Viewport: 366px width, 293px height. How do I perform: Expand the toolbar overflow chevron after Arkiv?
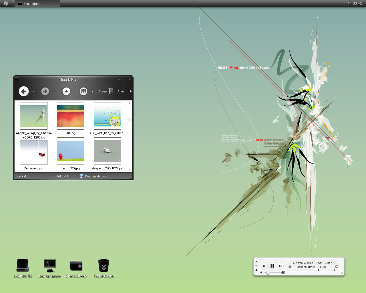click(130, 92)
